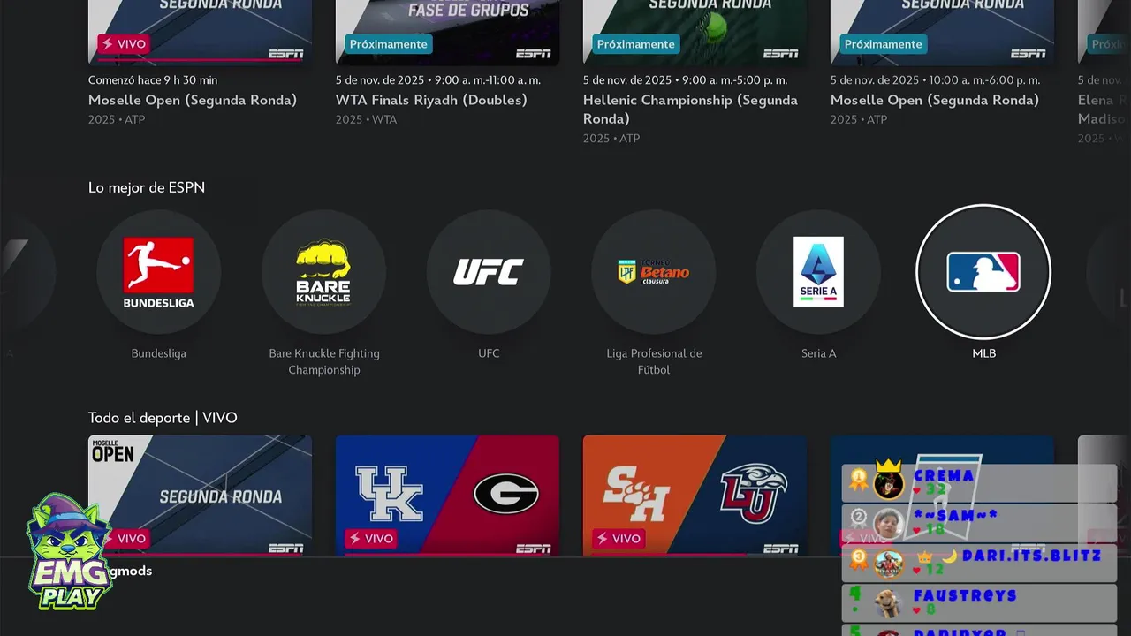Viewport: 1131px width, 636px height.
Task: Click 'Hellenic Championship (Segunda Ronda)' title text
Action: point(690,110)
